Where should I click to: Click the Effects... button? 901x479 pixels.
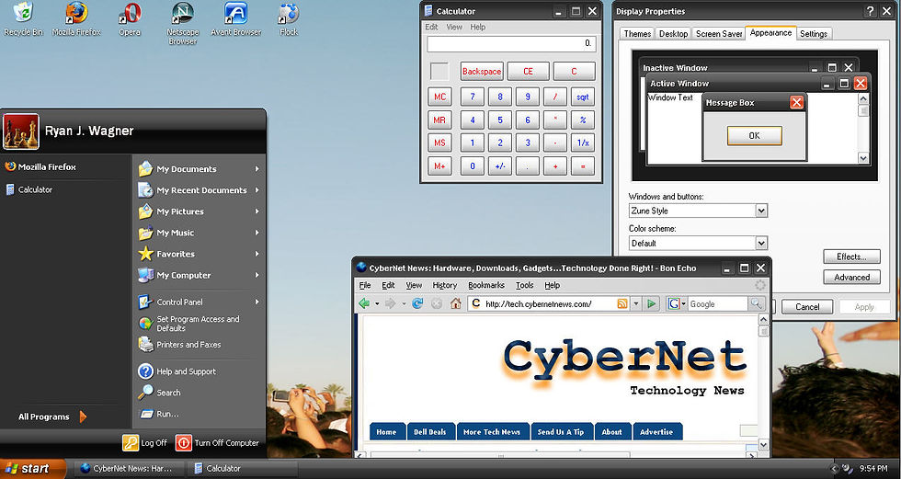(851, 257)
